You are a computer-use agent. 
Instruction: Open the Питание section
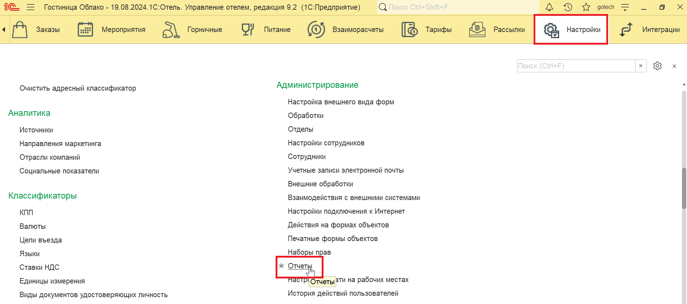(x=277, y=30)
